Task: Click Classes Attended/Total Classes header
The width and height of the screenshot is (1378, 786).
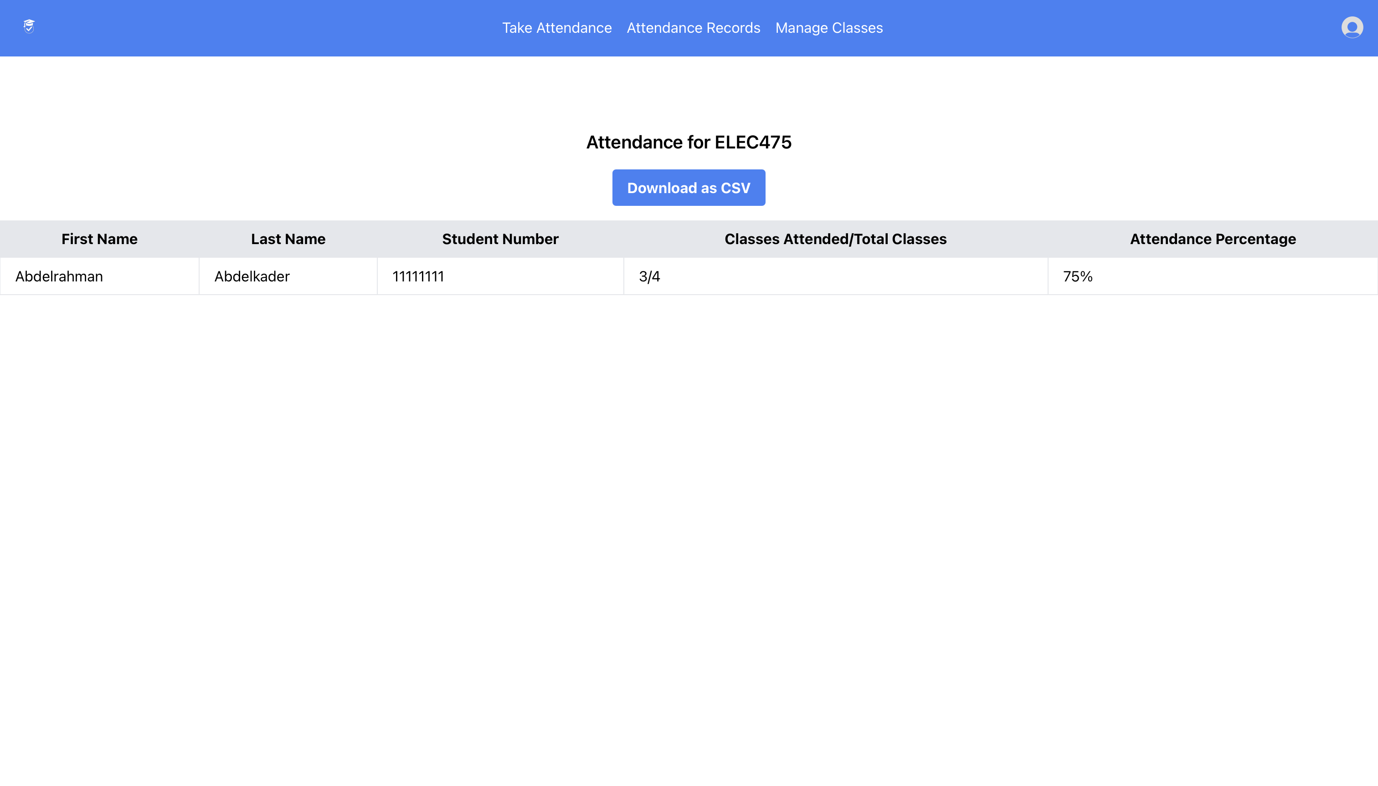Action: coord(836,238)
